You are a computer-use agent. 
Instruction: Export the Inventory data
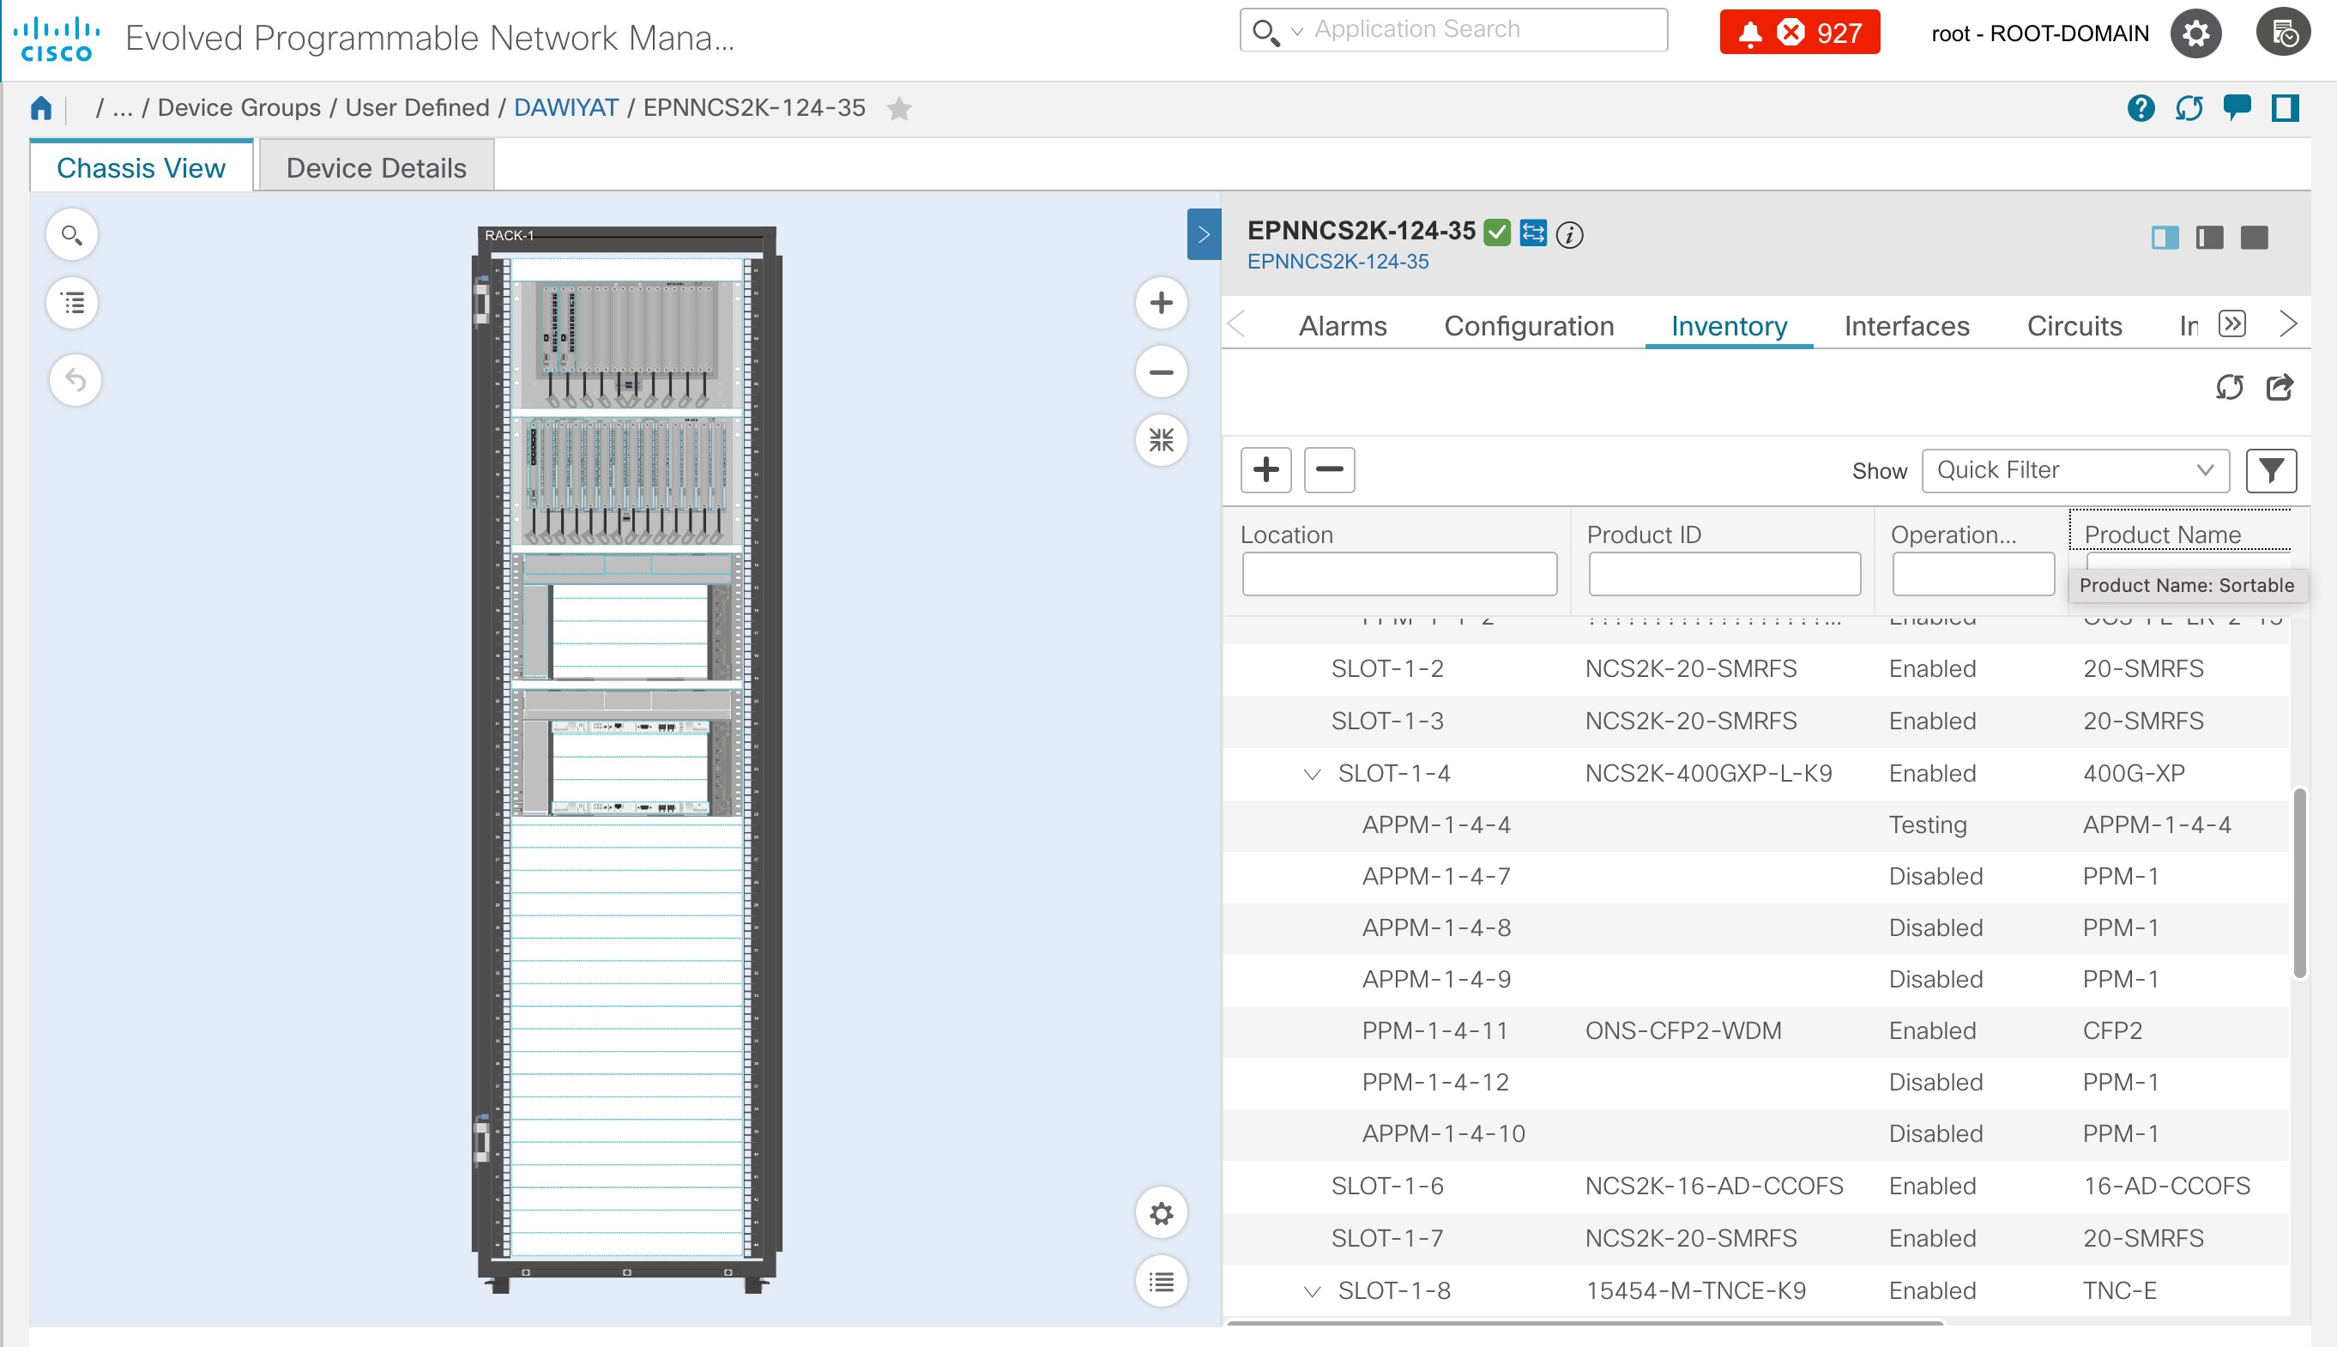(2280, 388)
